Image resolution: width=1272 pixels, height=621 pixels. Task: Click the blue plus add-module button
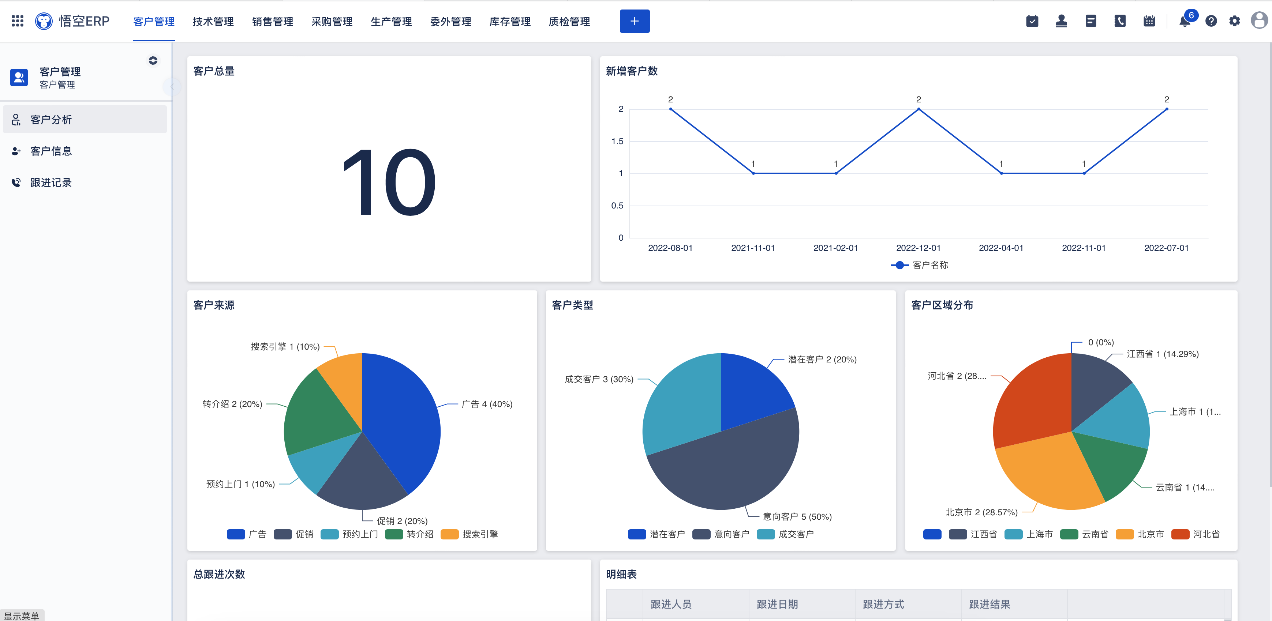click(x=635, y=21)
